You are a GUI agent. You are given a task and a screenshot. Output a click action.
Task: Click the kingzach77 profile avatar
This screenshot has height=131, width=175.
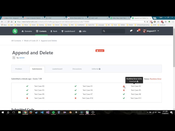point(145,31)
